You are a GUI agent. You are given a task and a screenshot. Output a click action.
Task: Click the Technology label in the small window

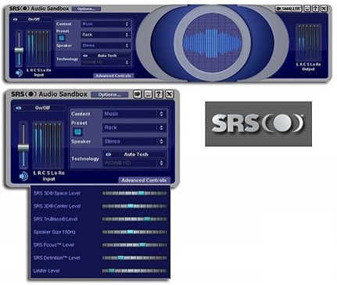pyautogui.click(x=85, y=159)
